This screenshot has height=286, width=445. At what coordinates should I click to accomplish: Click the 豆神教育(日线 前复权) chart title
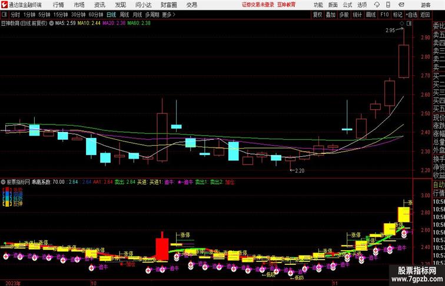[24, 23]
